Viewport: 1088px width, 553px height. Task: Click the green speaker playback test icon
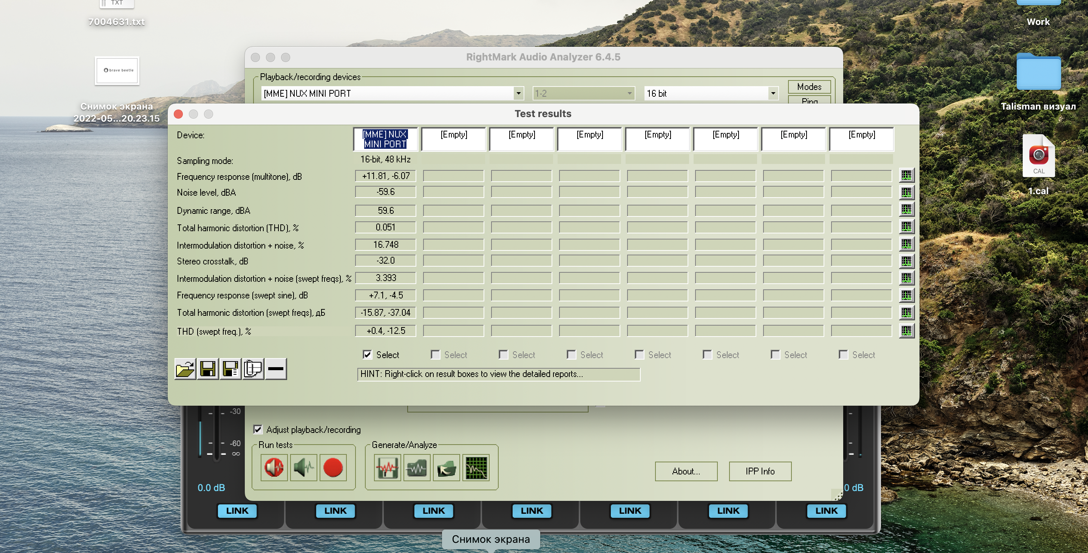[304, 468]
